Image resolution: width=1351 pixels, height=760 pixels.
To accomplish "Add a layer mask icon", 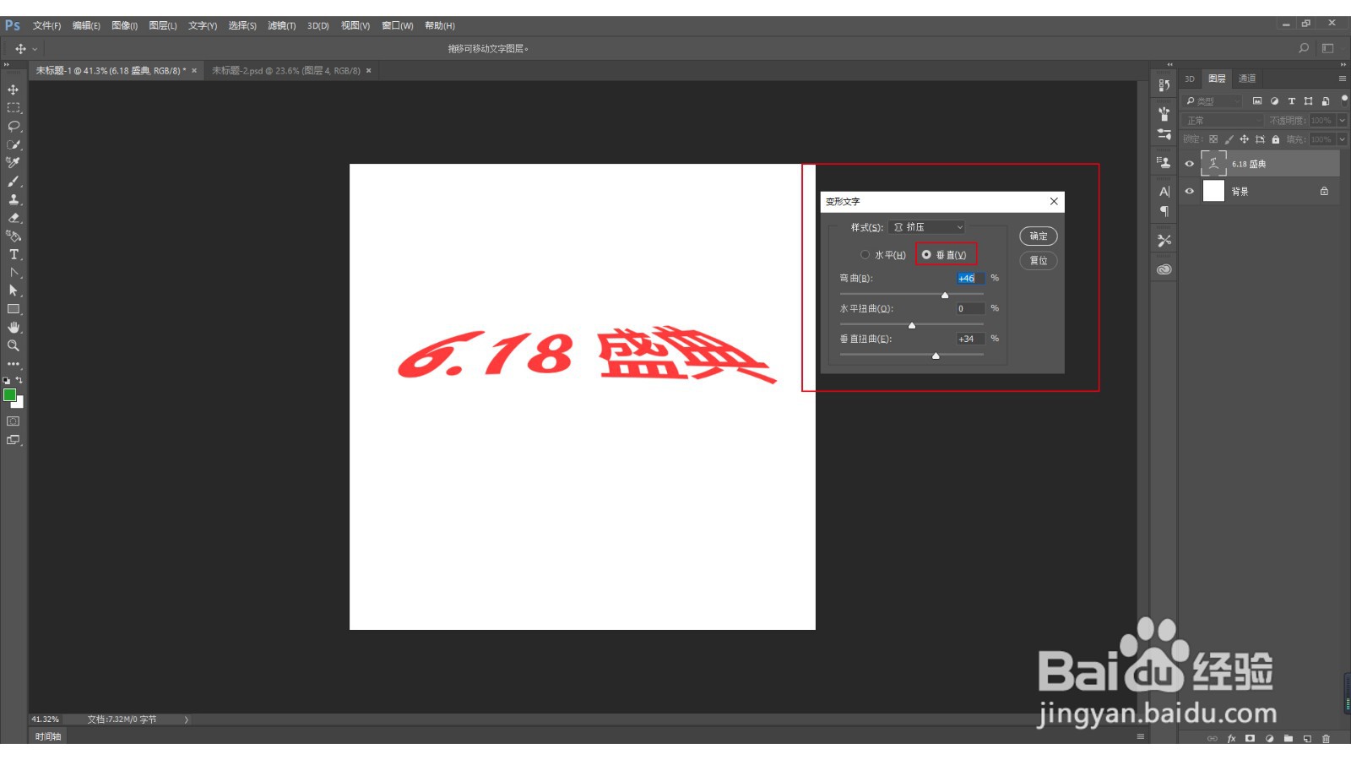I will [1251, 738].
